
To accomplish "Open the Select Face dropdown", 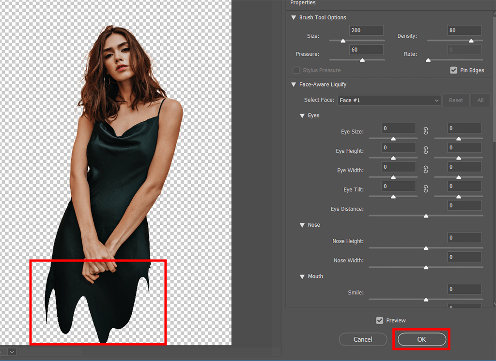I will (389, 100).
